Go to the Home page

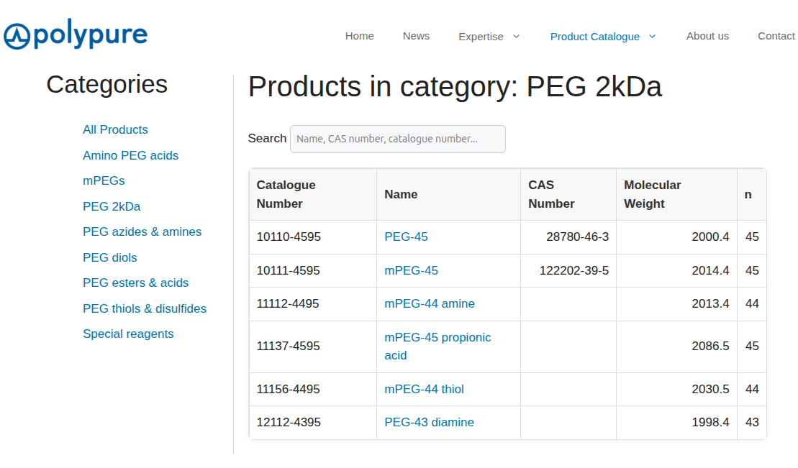pyautogui.click(x=359, y=36)
